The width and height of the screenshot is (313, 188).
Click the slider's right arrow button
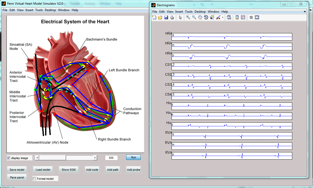pyautogui.click(x=95, y=158)
